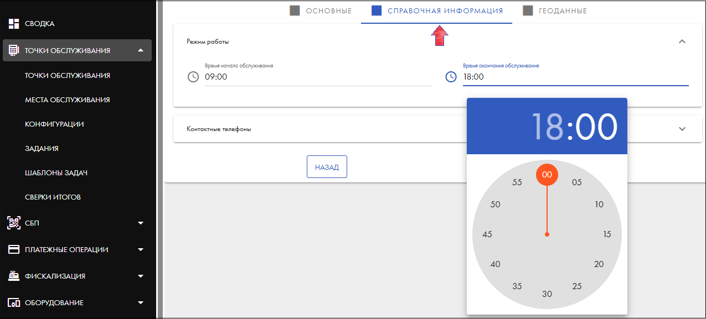The height and width of the screenshot is (319, 706).
Task: Click the Оборудование devices icon
Action: coord(14,303)
